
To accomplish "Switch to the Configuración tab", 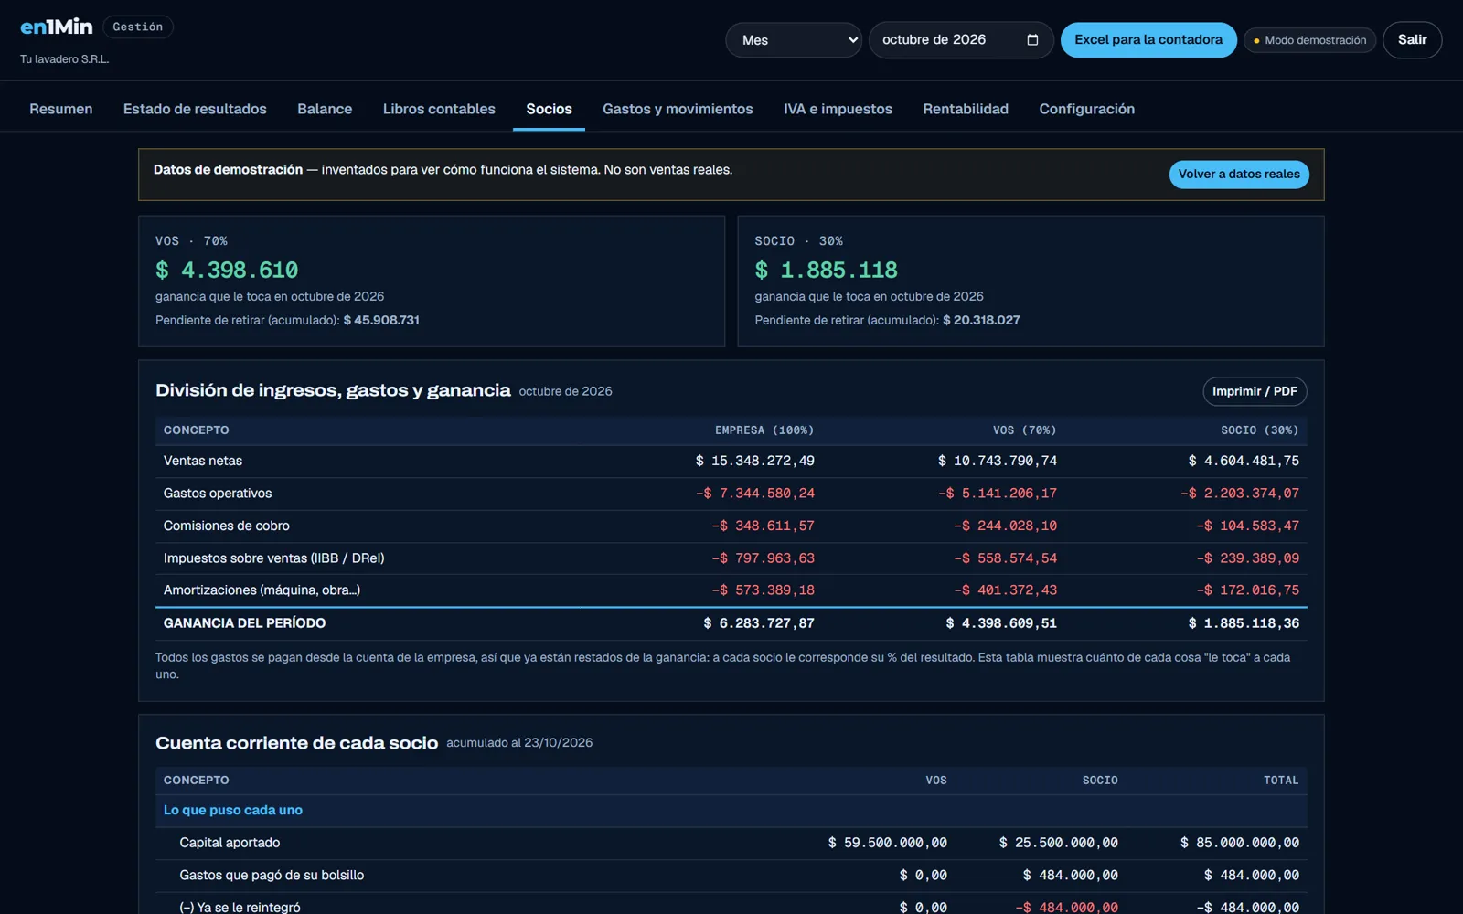I will 1086,109.
